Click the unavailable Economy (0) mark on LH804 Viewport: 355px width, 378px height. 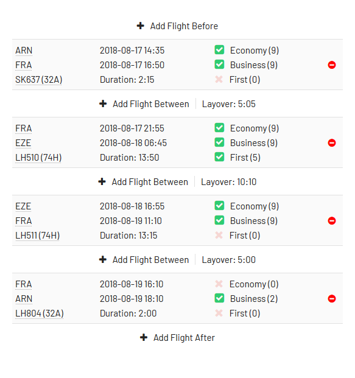(219, 284)
